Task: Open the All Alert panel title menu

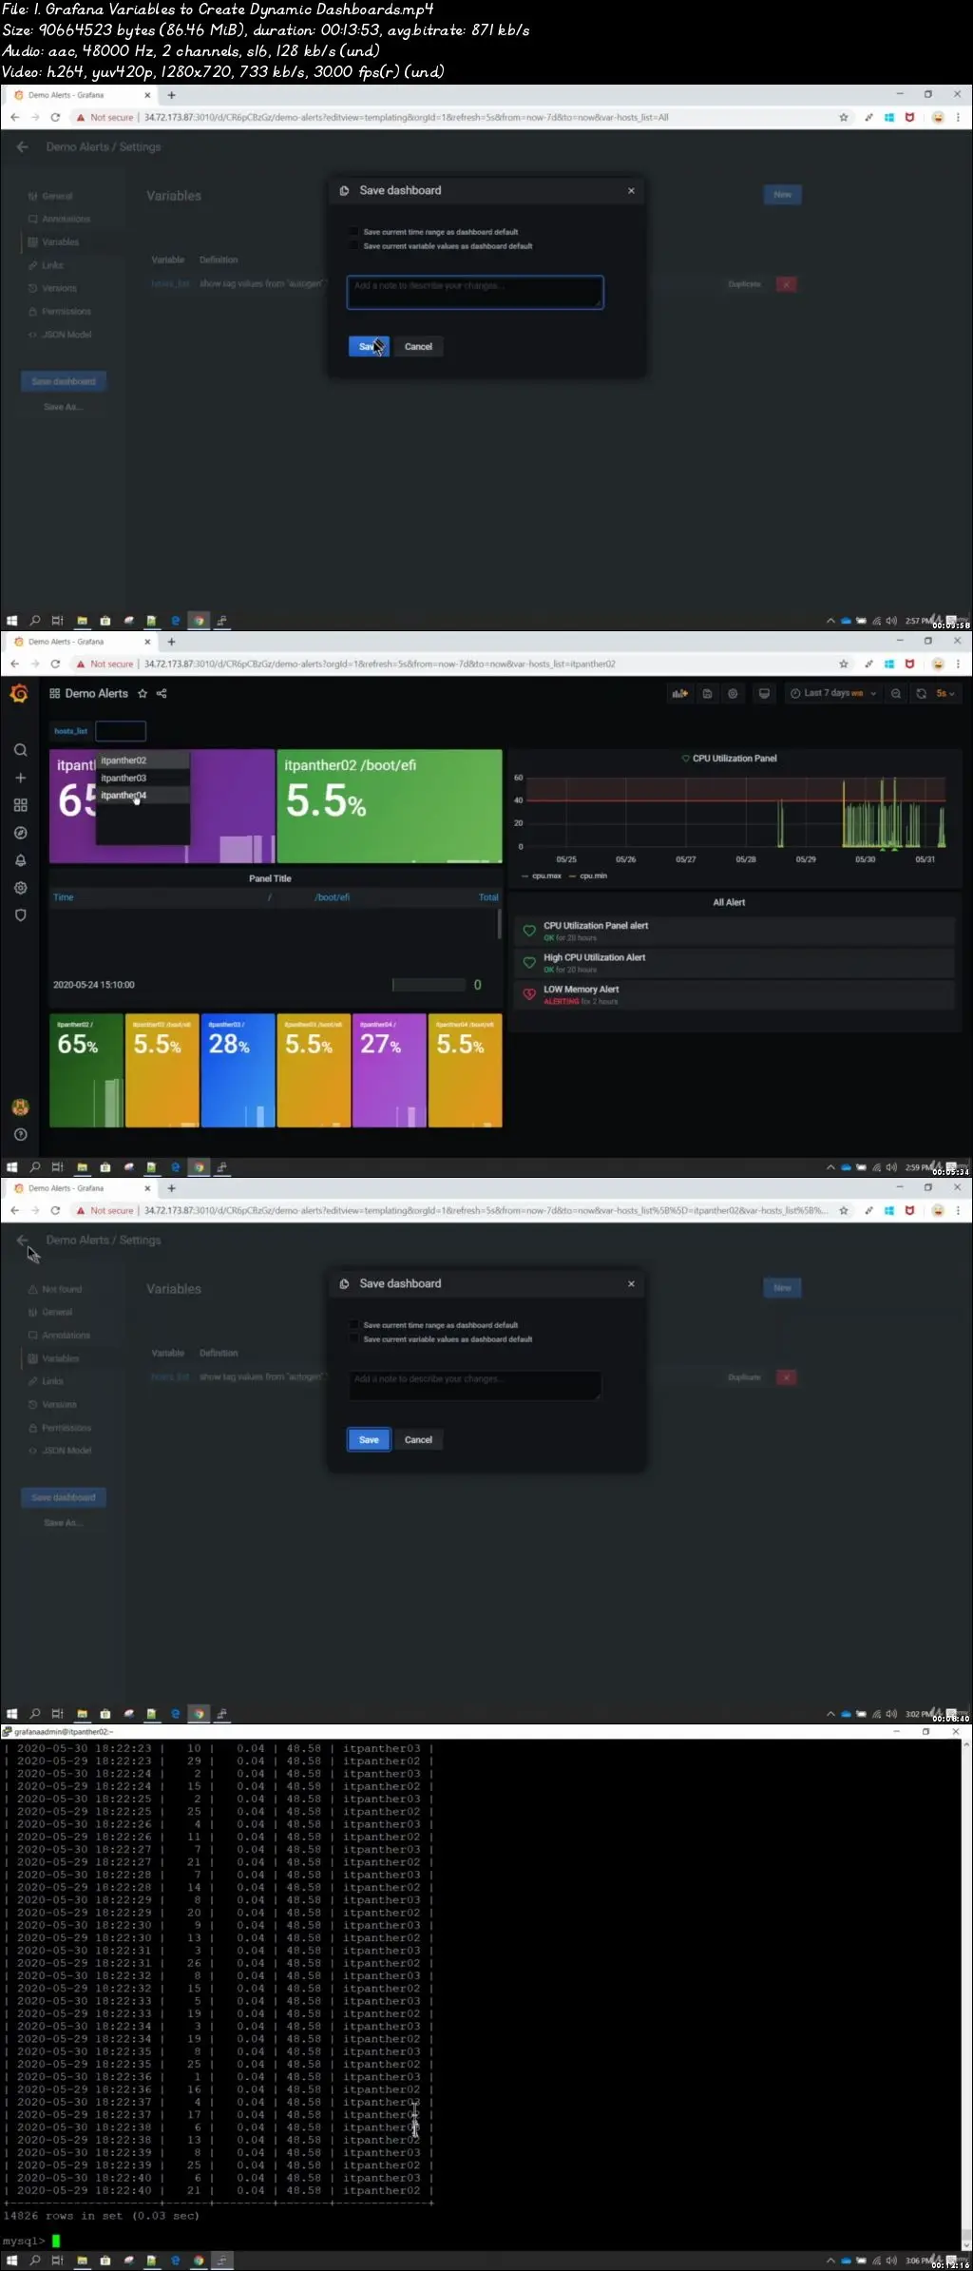Action: [729, 902]
